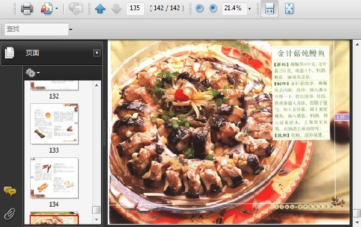Select the partly visible page 132 thumbnail
This screenshot has height=227, width=361.
(54, 85)
